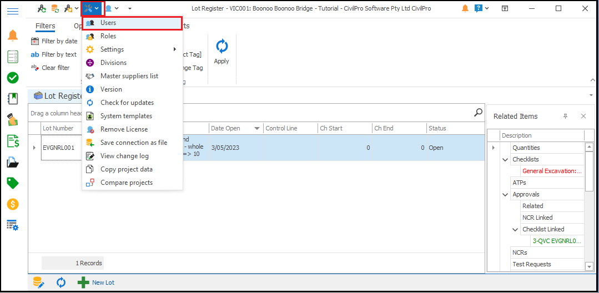Collapse the Approvals tree node

[x=505, y=195]
